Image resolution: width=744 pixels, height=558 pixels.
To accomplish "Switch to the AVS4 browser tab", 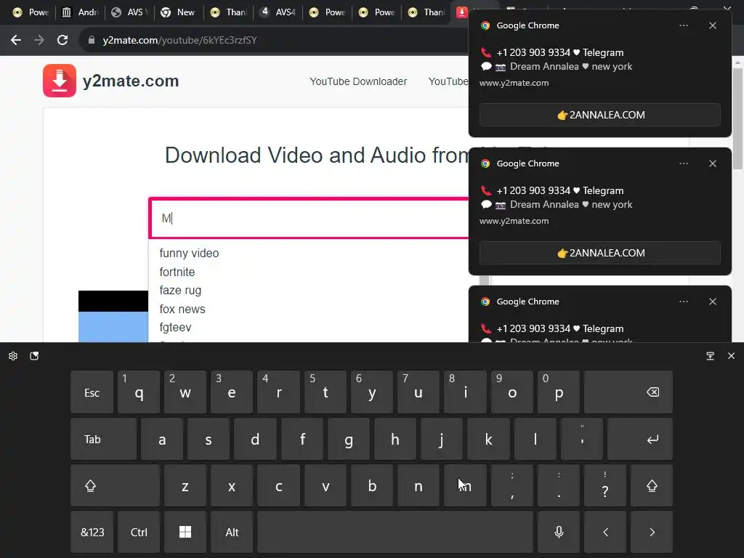I will click(278, 12).
